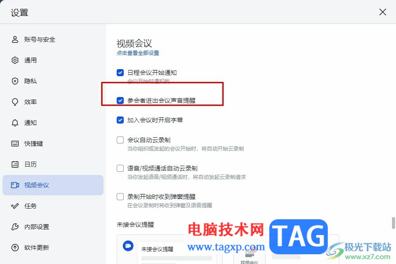This screenshot has width=396, height=264.
Task: Check 语音/视频通话自动云录制 option
Action: pos(120,168)
